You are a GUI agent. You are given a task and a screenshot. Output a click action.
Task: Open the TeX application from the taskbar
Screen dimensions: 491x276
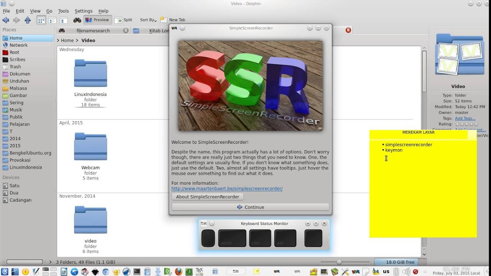tap(199, 271)
